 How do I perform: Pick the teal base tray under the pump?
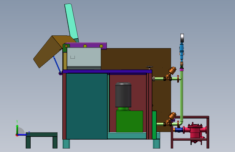[x=127, y=136]
